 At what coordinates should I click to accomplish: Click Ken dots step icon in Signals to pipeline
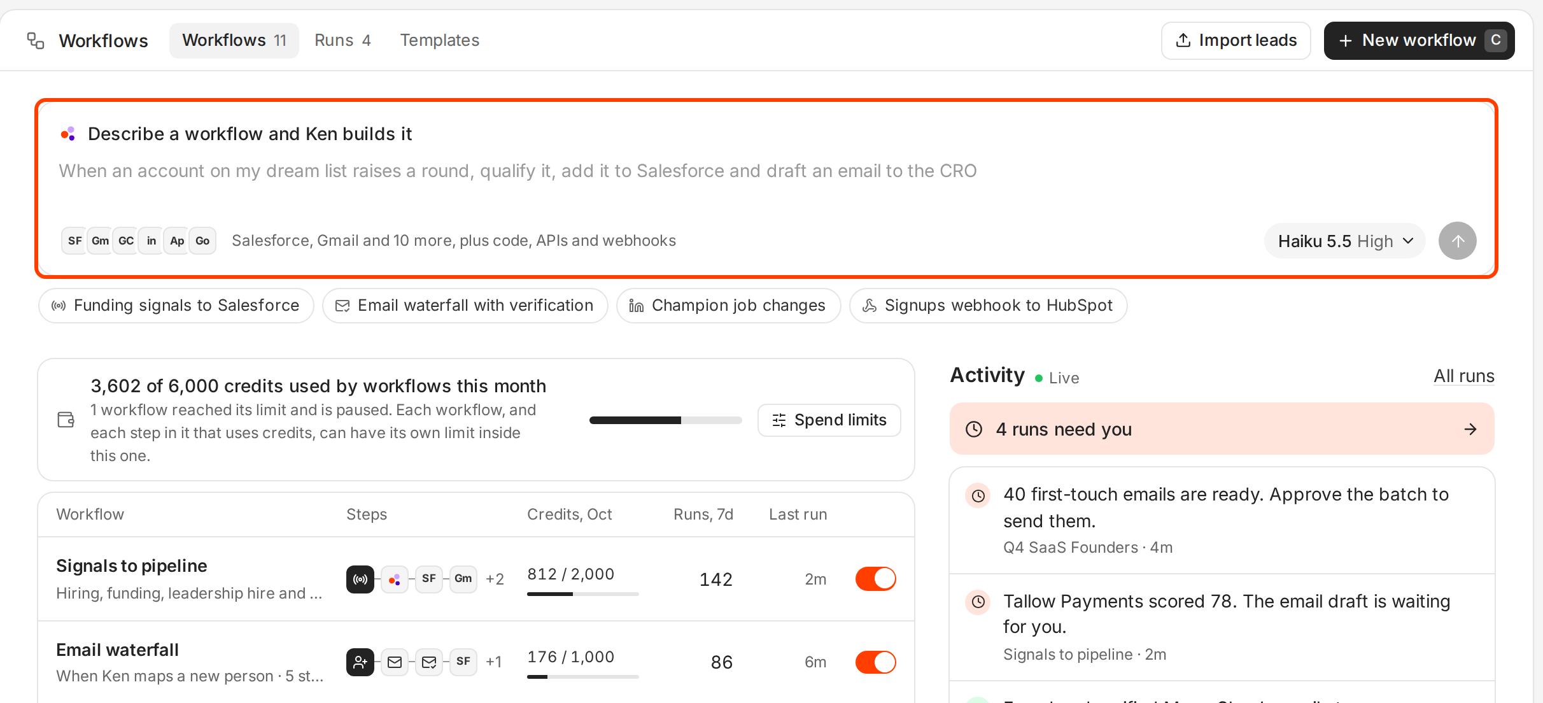pyautogui.click(x=395, y=579)
